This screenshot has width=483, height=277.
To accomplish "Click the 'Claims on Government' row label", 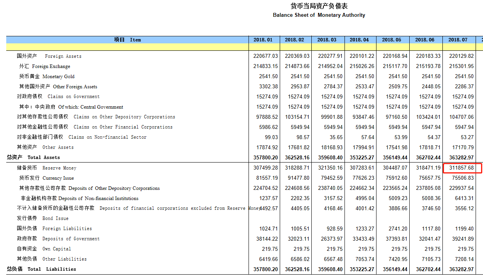I will (74, 97).
